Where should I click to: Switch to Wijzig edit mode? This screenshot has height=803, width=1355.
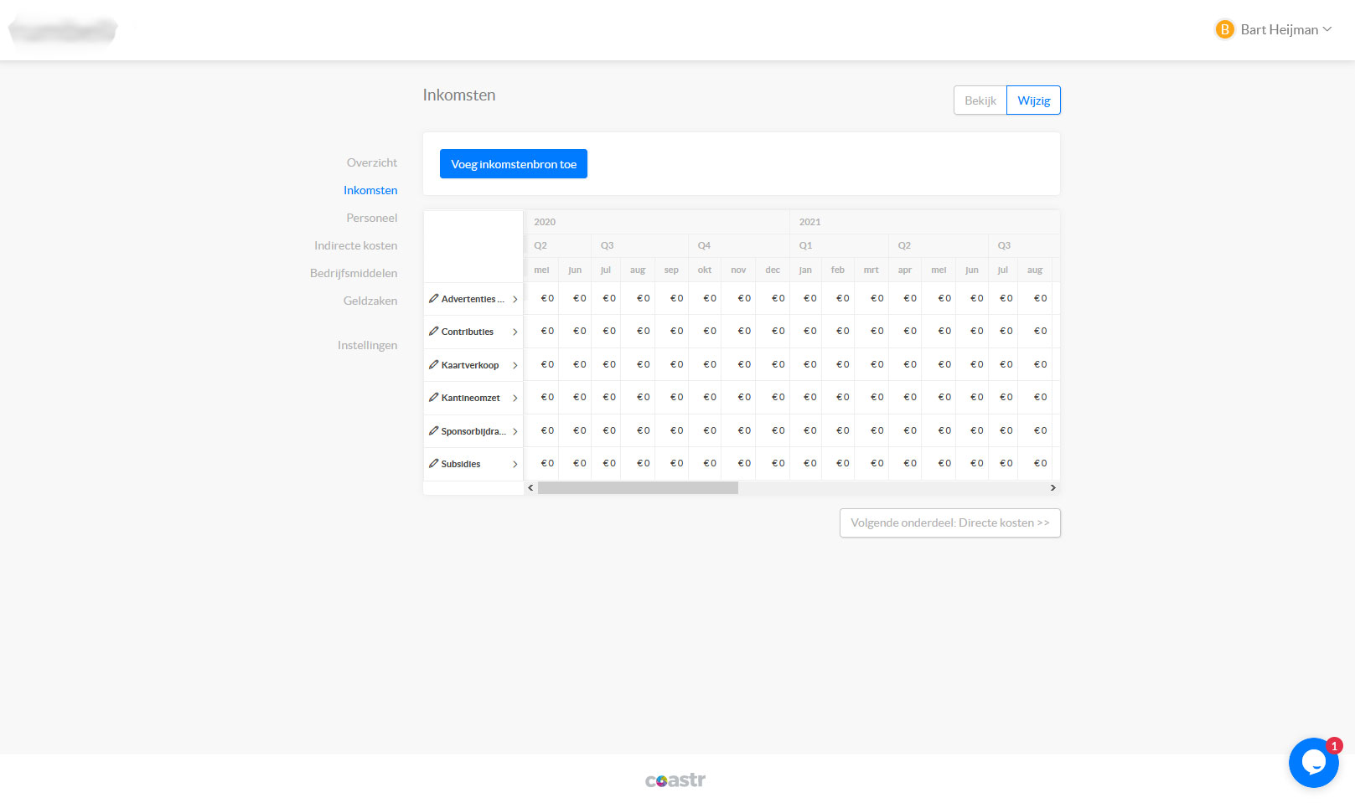click(1033, 100)
